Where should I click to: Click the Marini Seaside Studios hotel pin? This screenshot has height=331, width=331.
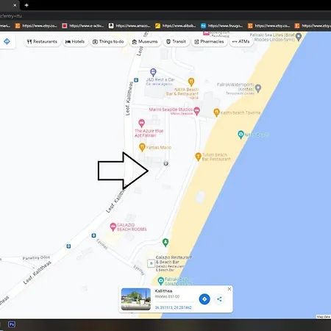point(196,111)
